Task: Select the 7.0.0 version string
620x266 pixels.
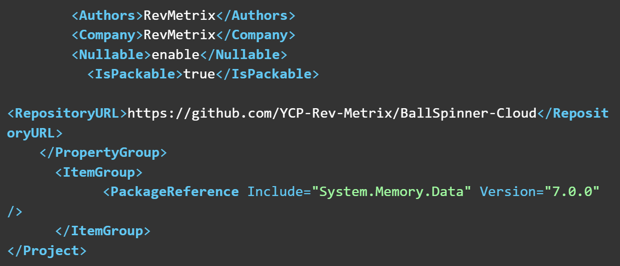Action: [x=572, y=192]
